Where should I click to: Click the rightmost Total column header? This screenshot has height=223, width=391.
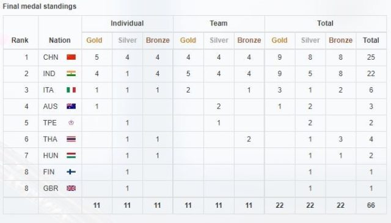(371, 40)
